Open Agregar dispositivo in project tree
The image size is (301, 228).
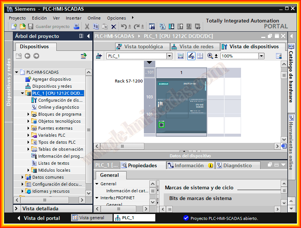pyautogui.click(x=51, y=79)
